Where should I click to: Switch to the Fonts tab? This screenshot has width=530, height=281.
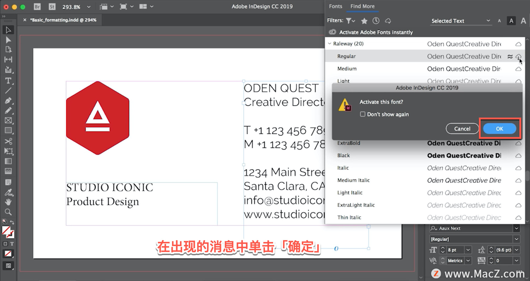click(x=335, y=6)
